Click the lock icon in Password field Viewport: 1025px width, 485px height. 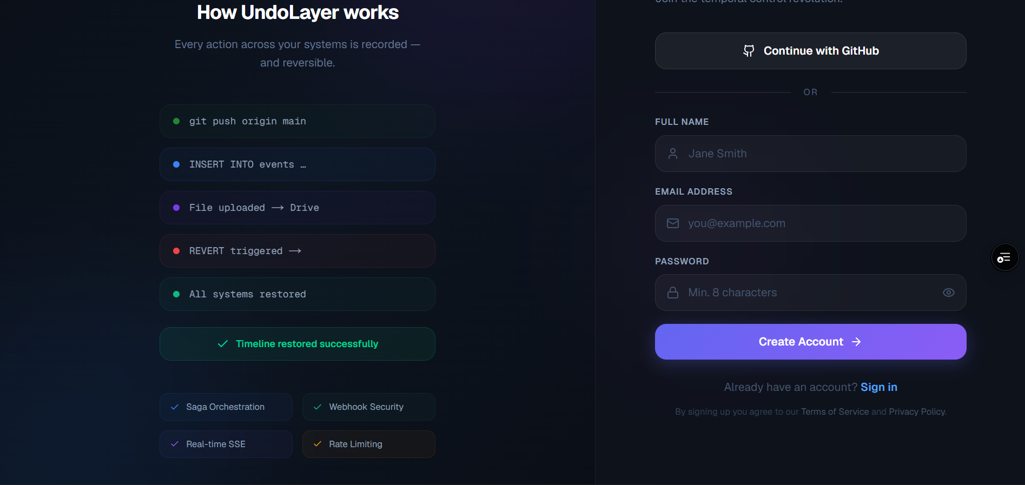point(673,293)
